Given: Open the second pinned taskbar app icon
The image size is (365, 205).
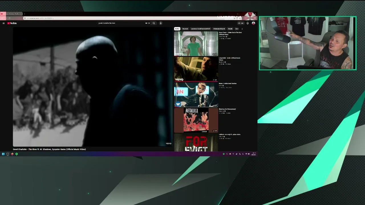Looking at the screenshot, I should tap(8, 154).
